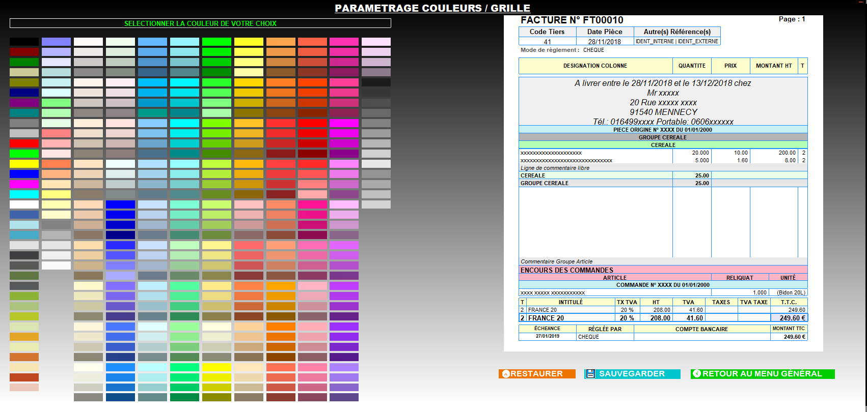867x412 pixels.
Task: Select the DESIGNATION COLONNE header cell
Action: point(595,66)
